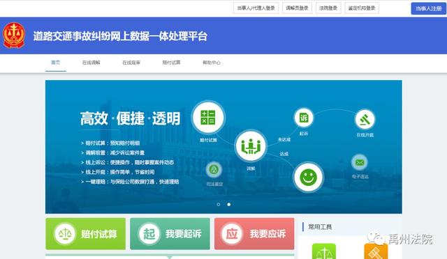Viewport: 447px width, 259px height.
Task: Click the green smiley face icon
Action: click(308, 178)
